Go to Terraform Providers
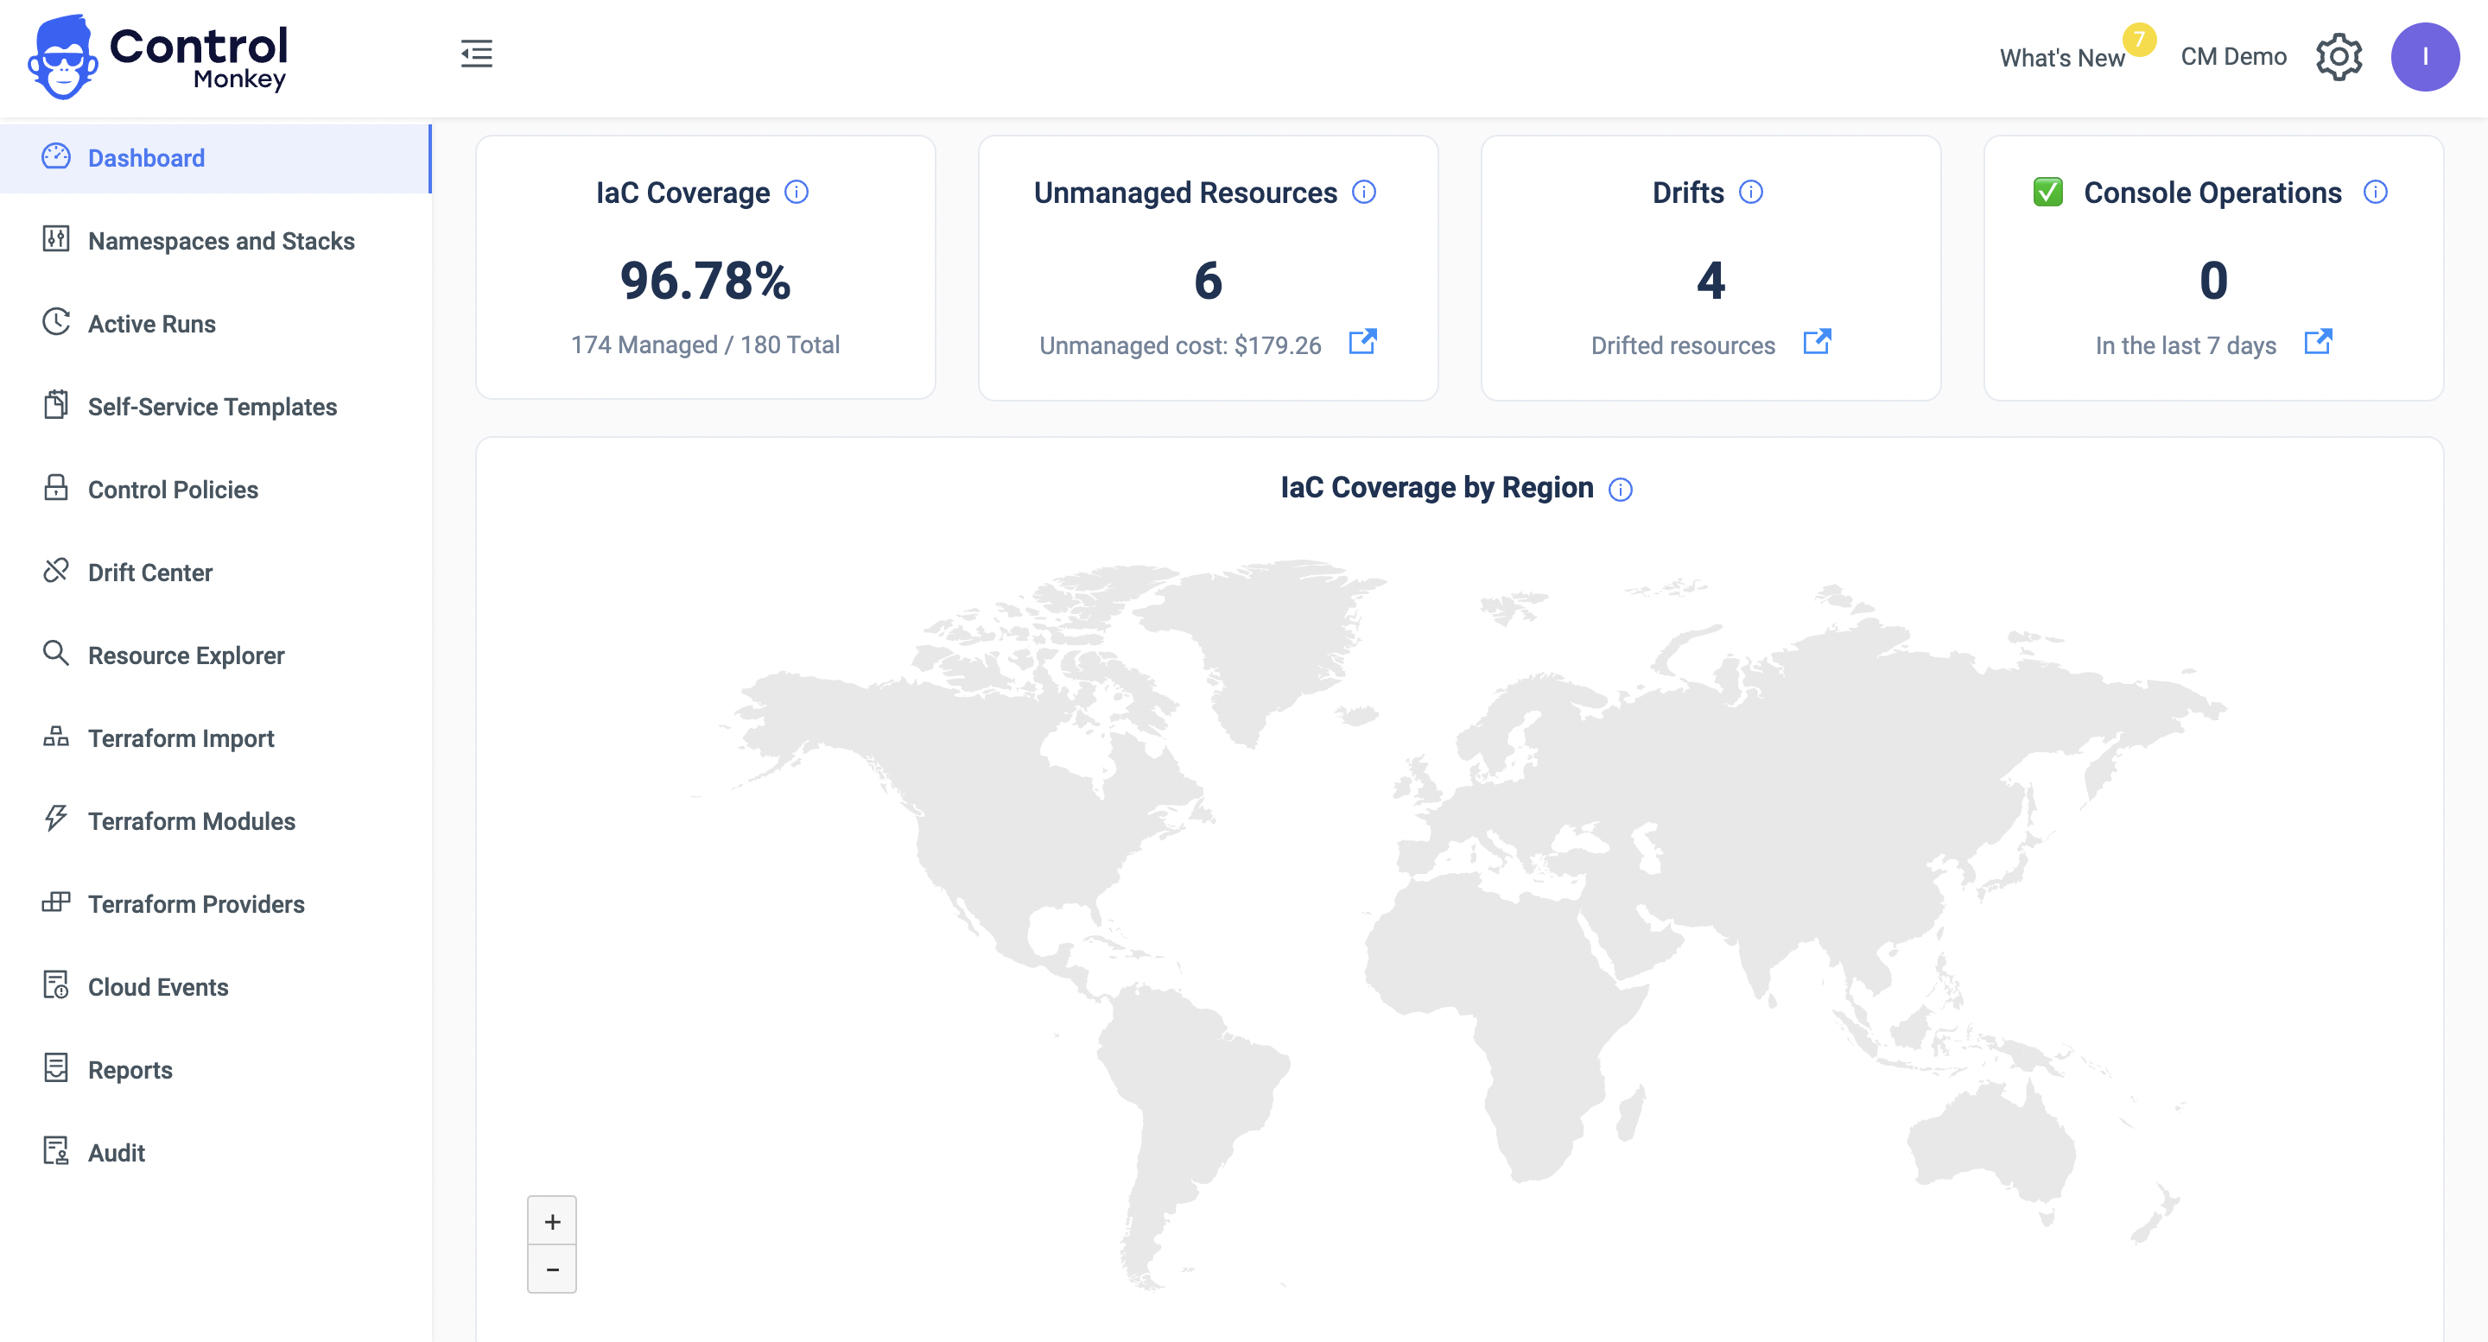2488x1342 pixels. pyautogui.click(x=215, y=905)
